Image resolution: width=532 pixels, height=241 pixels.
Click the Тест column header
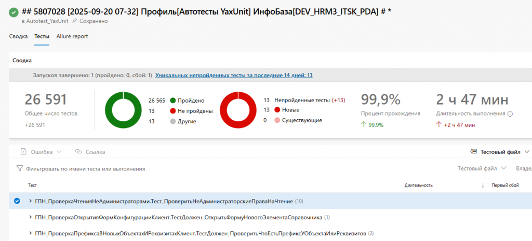[32, 186]
